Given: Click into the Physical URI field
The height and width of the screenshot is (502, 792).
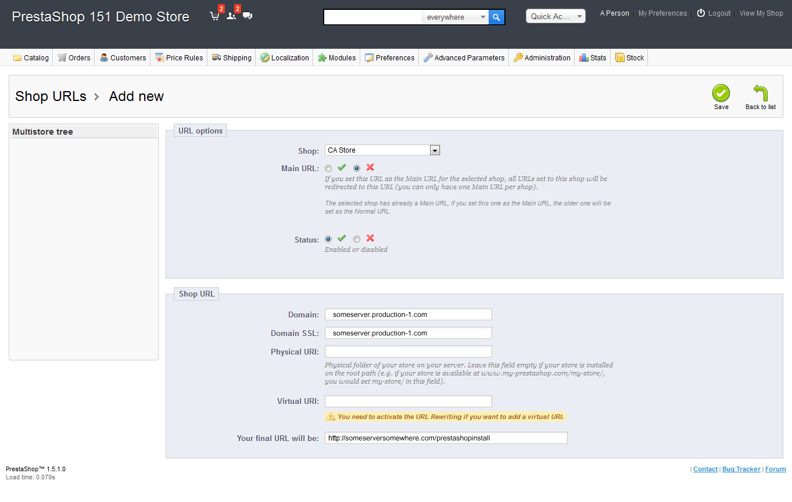Looking at the screenshot, I should point(408,352).
